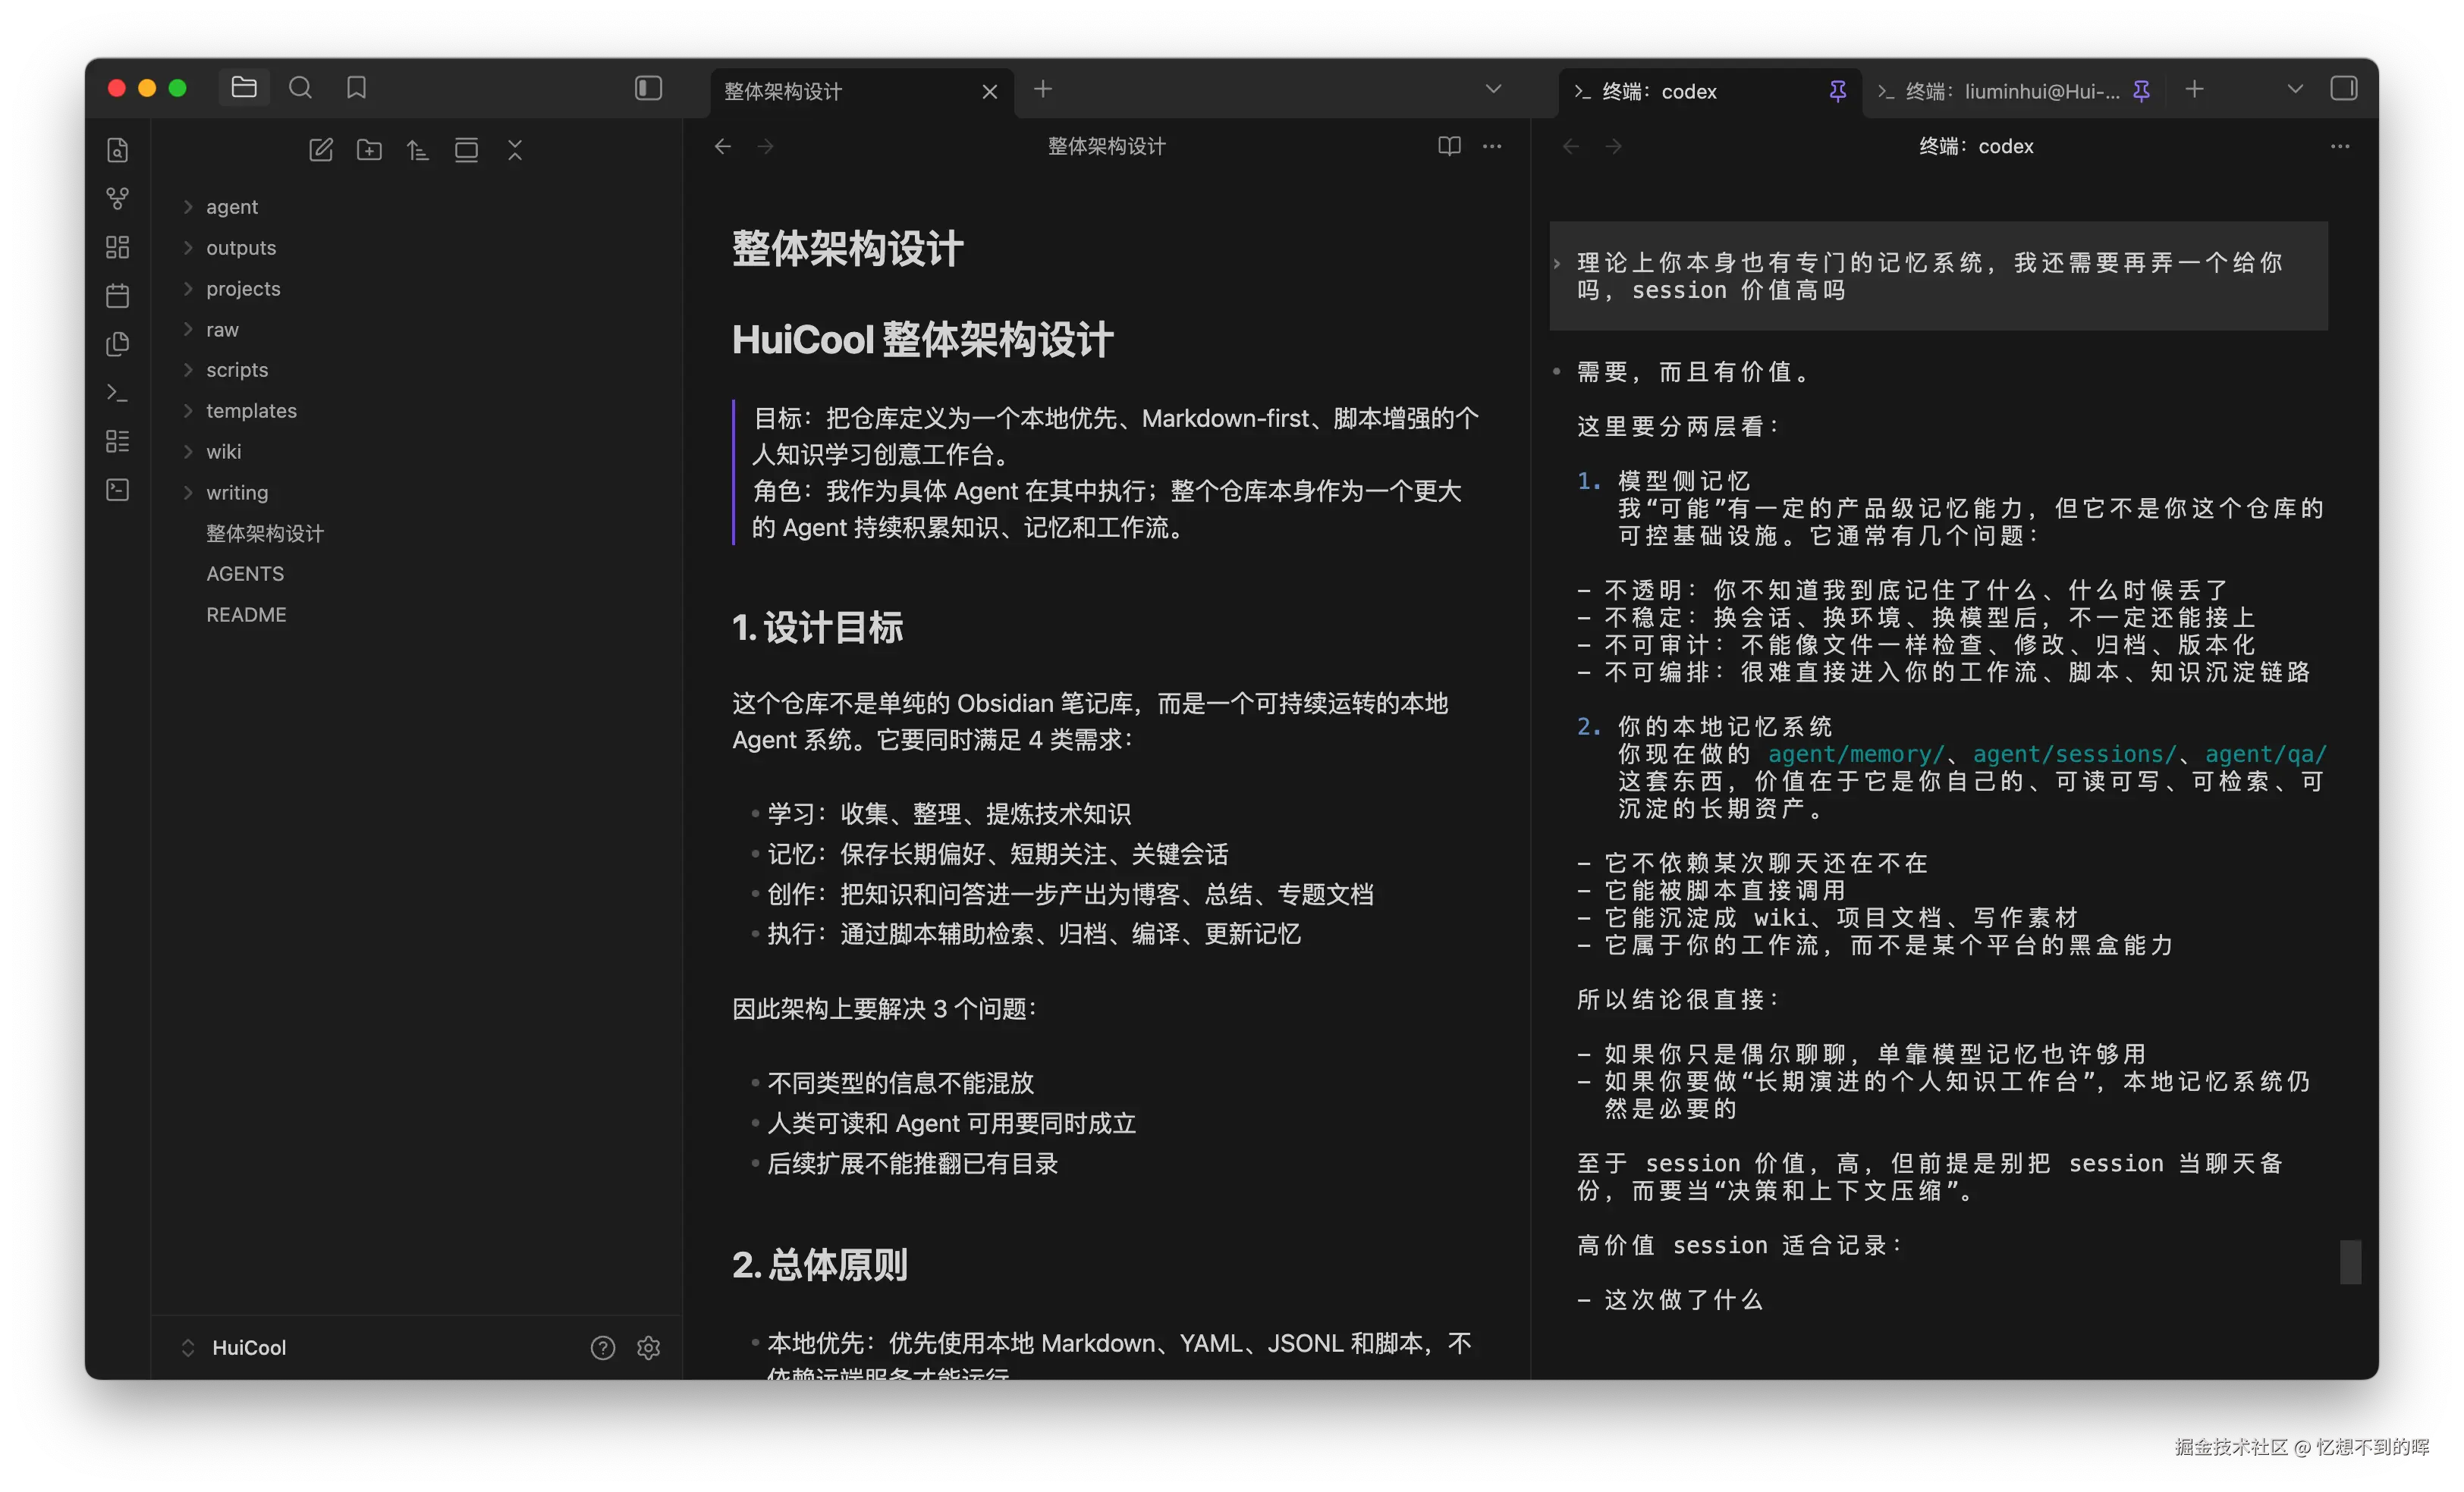Change file explorer sort order
The width and height of the screenshot is (2464, 1492).
point(417,149)
